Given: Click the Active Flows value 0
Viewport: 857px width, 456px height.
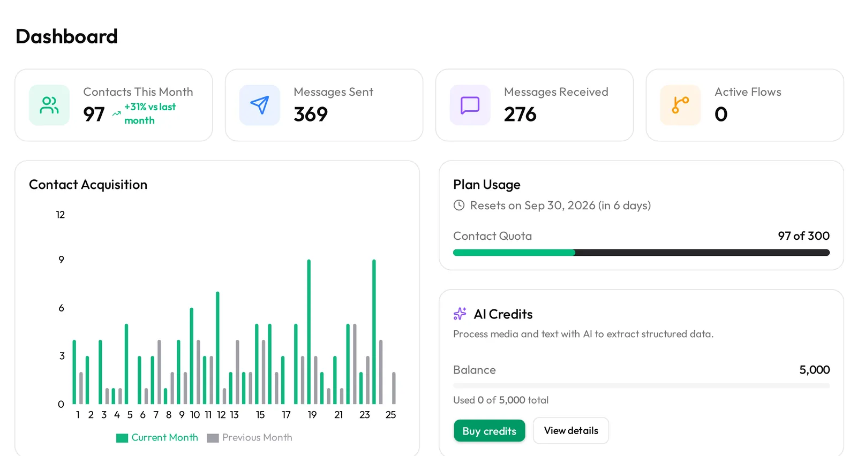Looking at the screenshot, I should (x=721, y=114).
